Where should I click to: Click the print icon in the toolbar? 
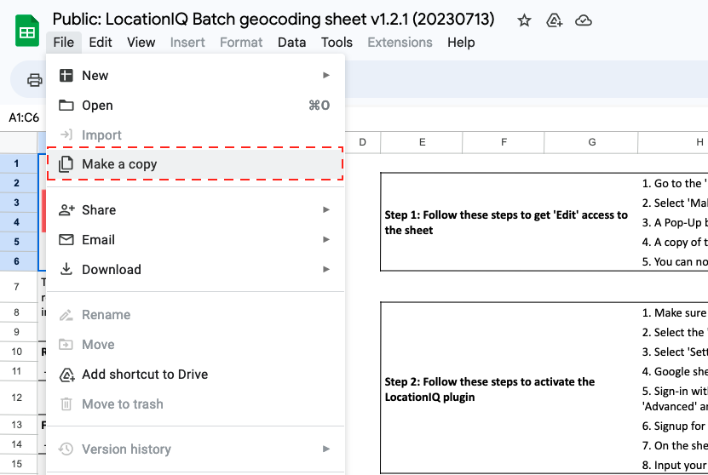click(35, 80)
